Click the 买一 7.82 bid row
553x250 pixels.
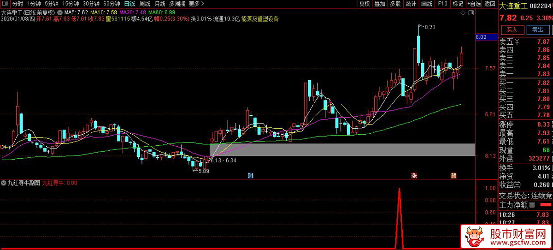point(525,83)
